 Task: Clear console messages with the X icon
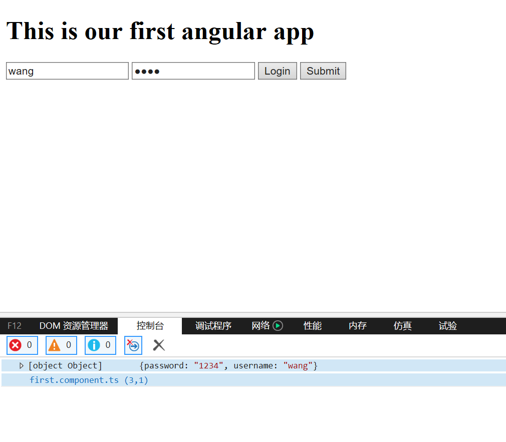(158, 345)
